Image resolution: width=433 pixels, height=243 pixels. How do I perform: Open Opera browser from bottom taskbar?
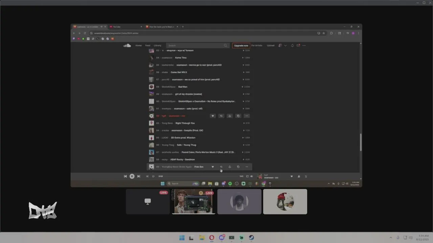(212, 238)
